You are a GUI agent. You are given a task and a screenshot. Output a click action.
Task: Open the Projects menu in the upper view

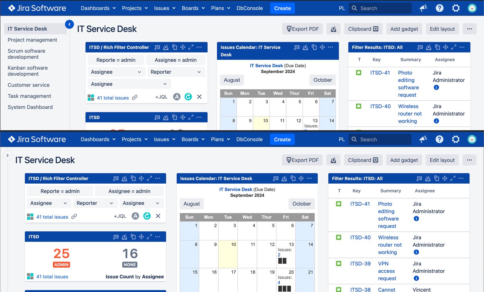(x=135, y=8)
